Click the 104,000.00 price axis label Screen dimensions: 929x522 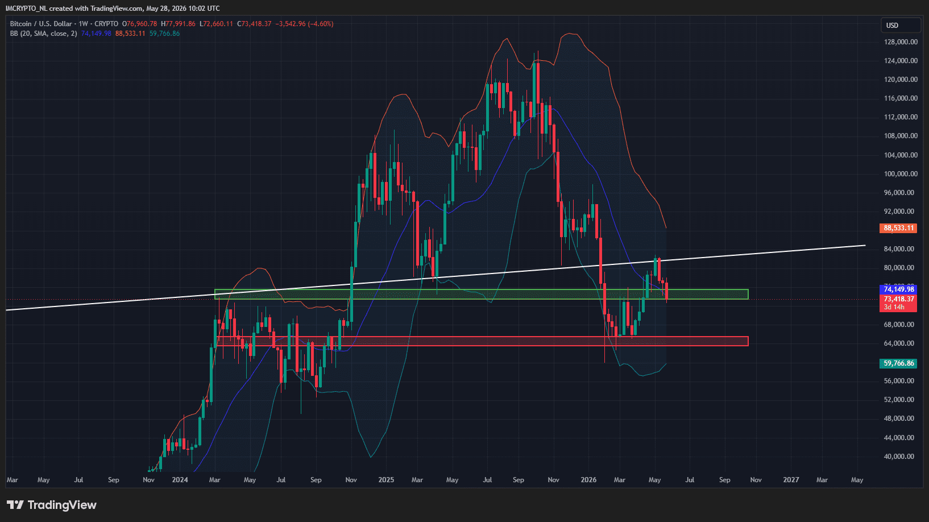901,155
